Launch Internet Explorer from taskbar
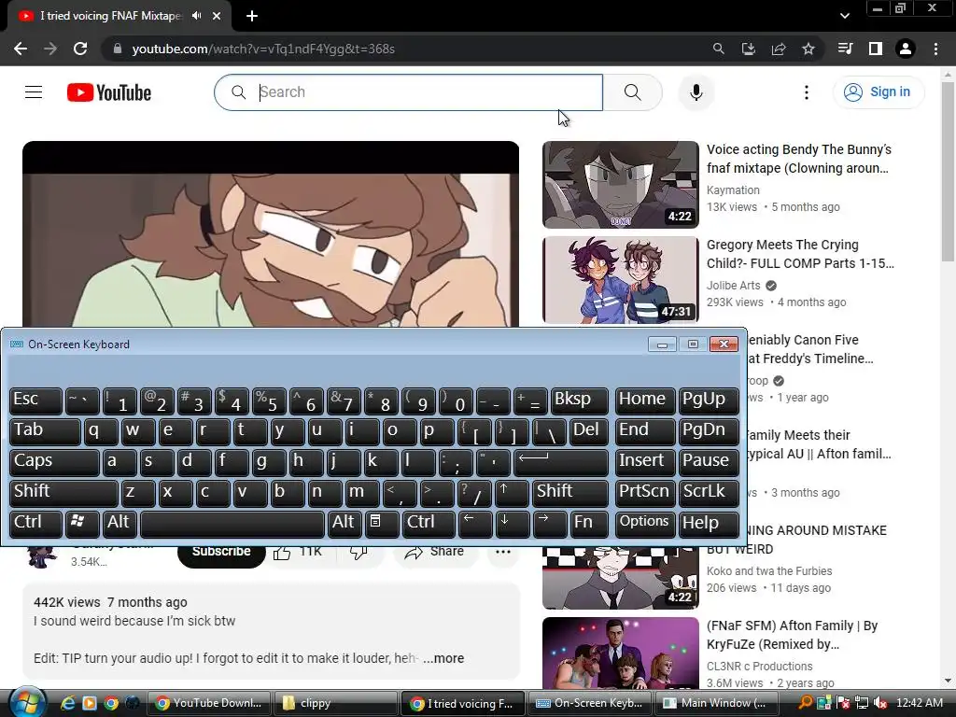This screenshot has height=717, width=956. pos(67,703)
